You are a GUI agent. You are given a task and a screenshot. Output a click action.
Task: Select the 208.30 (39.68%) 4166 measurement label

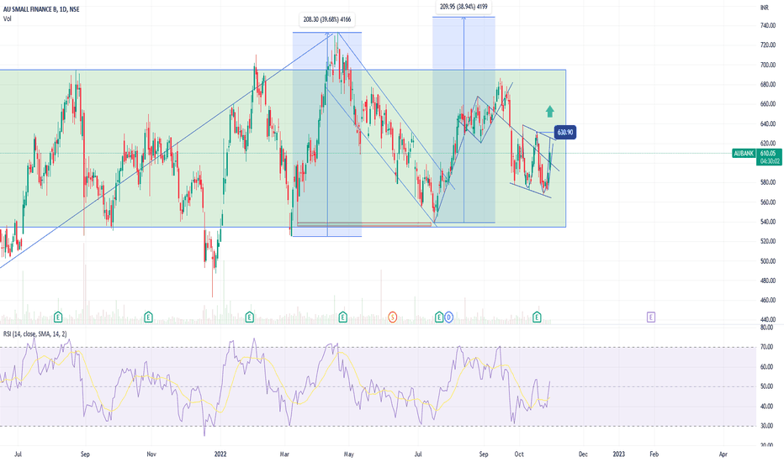[327, 20]
